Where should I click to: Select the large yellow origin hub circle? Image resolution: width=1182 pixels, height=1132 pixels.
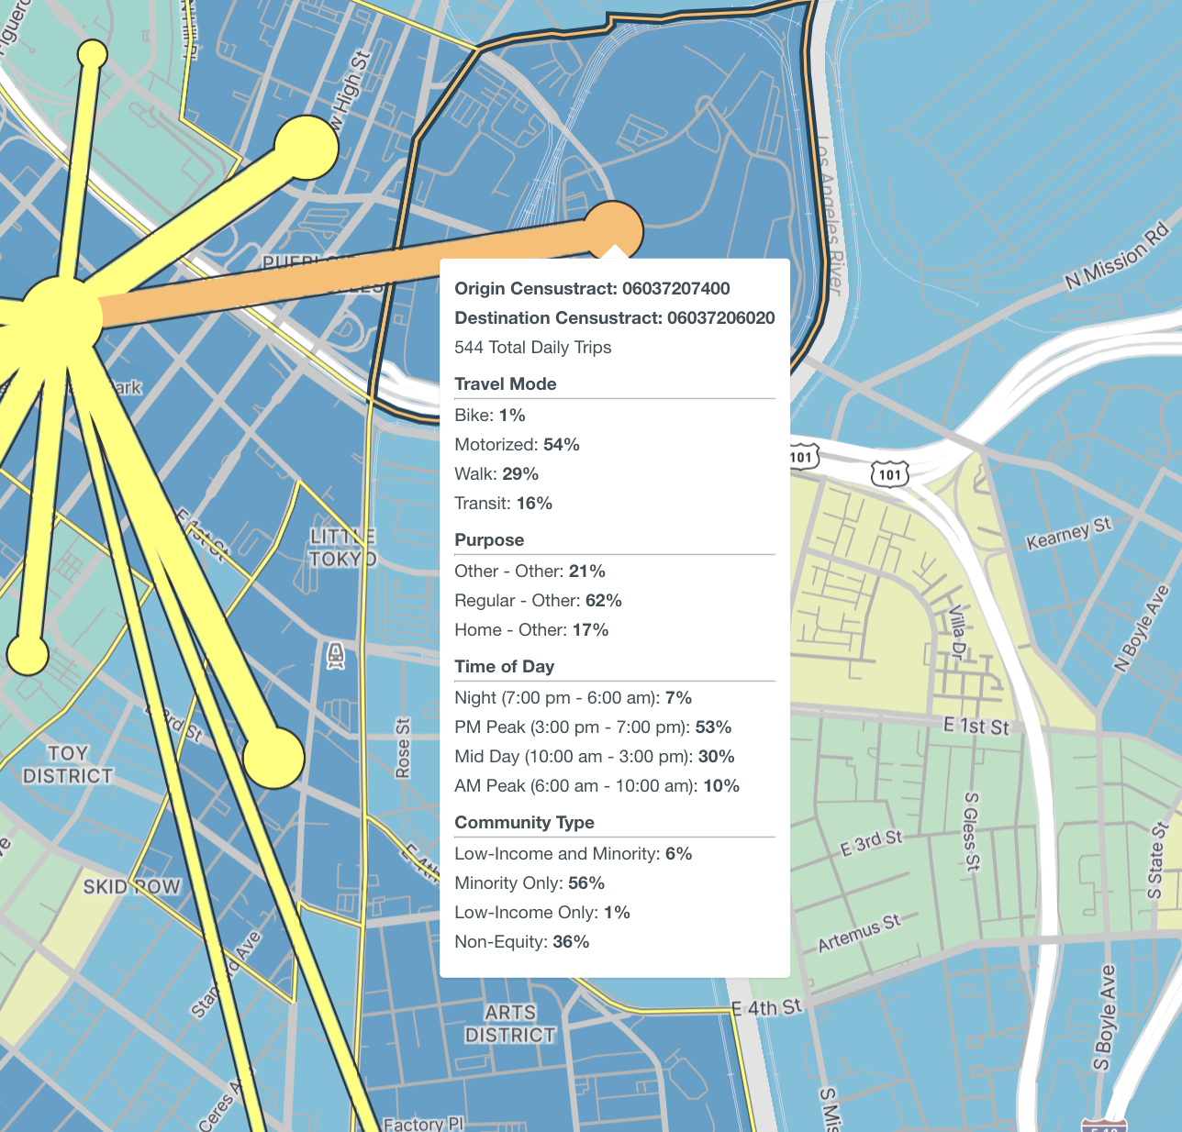(x=61, y=316)
